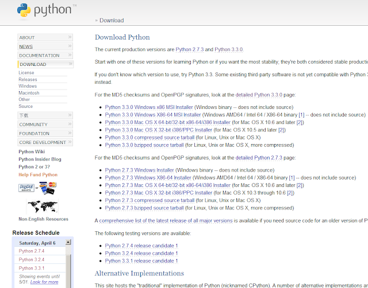Screen dimensions: 368x288
Task: Click the Python logo at top left
Action: click(47, 10)
